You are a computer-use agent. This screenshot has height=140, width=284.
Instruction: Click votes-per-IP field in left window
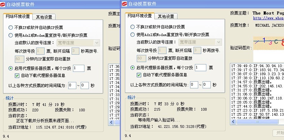click(x=79, y=68)
